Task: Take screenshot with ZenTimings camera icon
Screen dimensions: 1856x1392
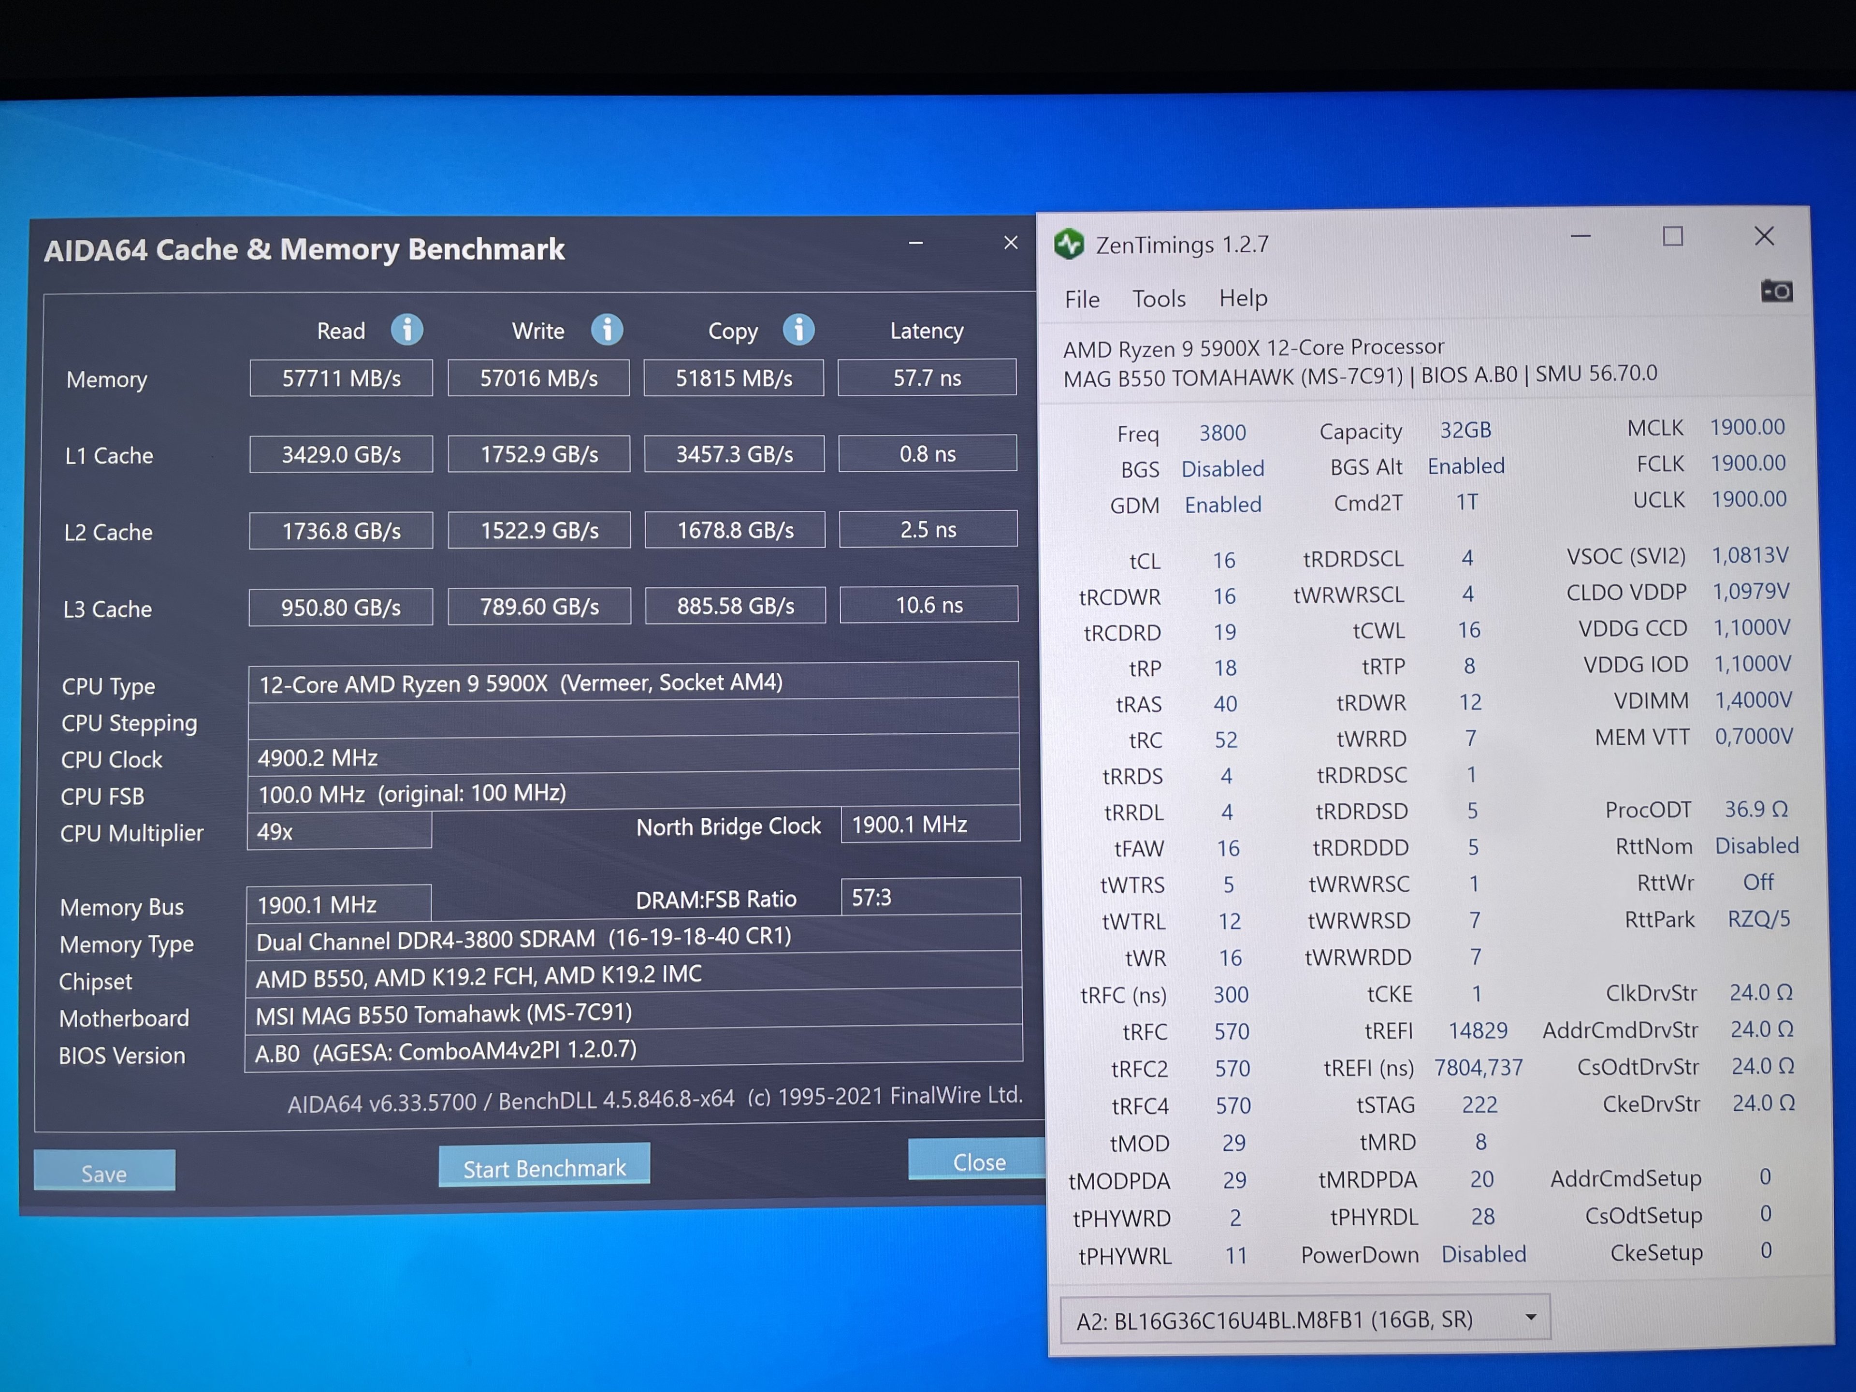Action: [1776, 291]
